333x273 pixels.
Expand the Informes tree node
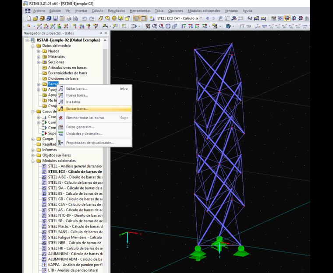coord(33,150)
